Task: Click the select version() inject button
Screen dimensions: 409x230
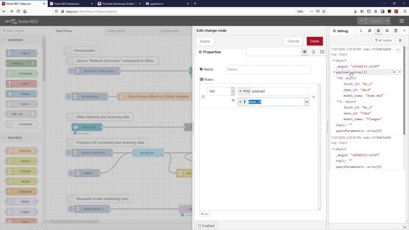Action: pyautogui.click(x=68, y=153)
